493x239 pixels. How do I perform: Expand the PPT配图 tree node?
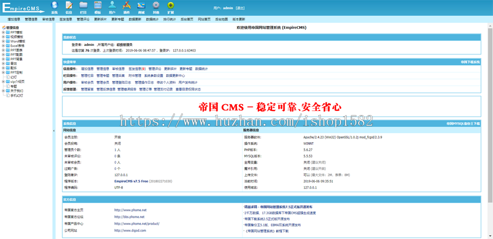(3, 54)
